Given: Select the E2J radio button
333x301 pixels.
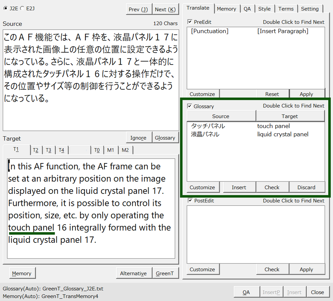Looking at the screenshot, I should (22, 8).
